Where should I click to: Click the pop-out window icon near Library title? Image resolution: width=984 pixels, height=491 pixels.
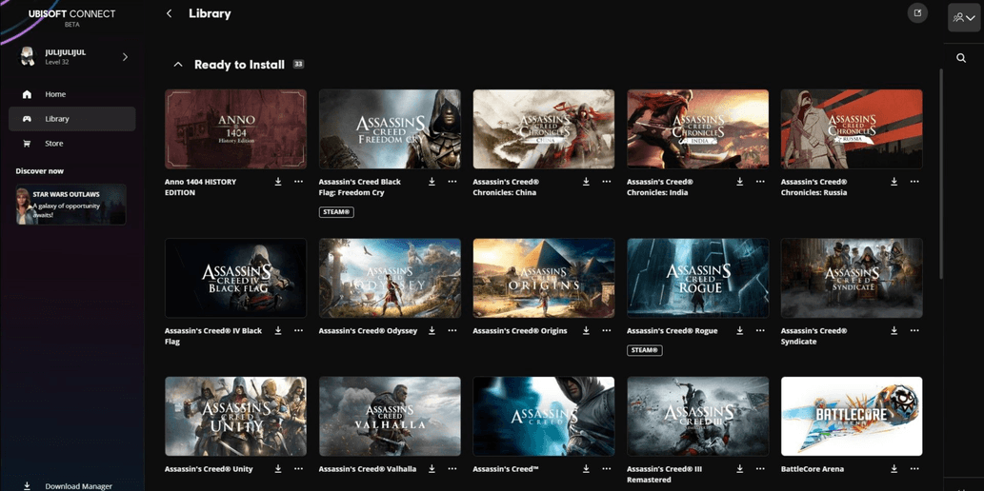click(917, 13)
